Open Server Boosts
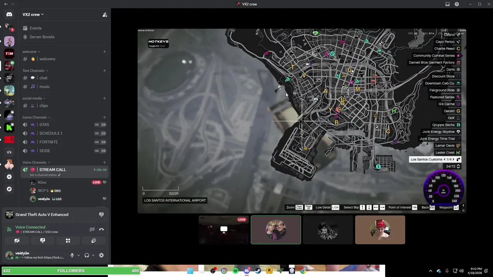The width and height of the screenshot is (493, 277). (64, 37)
